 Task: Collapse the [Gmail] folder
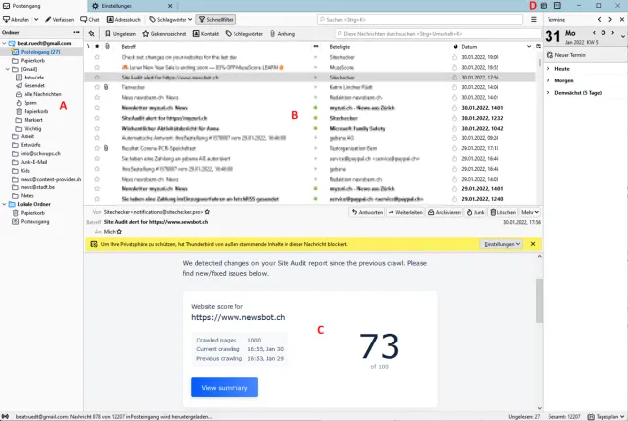[x=8, y=69]
